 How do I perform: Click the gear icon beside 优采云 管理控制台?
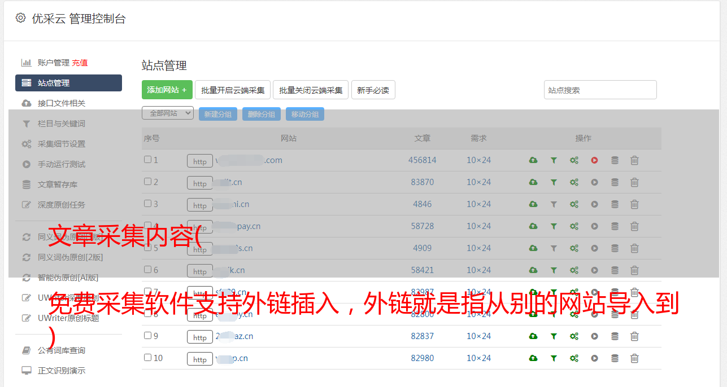click(20, 18)
